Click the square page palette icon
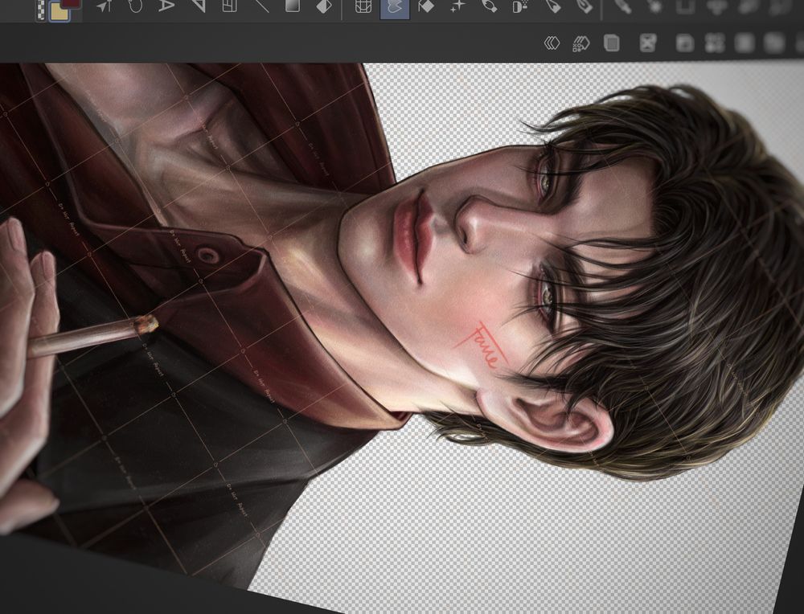This screenshot has height=614, width=804. 611,43
